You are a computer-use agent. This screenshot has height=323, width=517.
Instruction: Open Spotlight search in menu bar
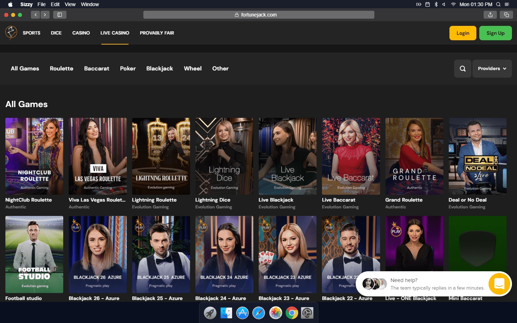coord(498,4)
